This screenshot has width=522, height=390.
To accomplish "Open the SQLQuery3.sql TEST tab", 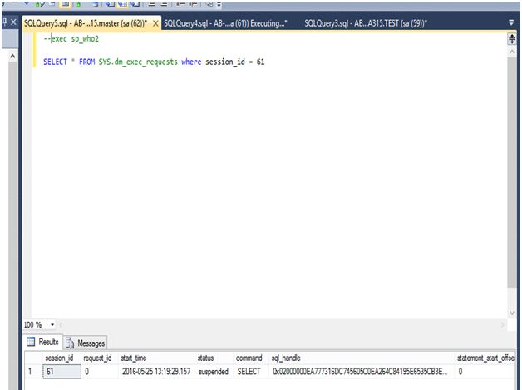I will (x=366, y=23).
